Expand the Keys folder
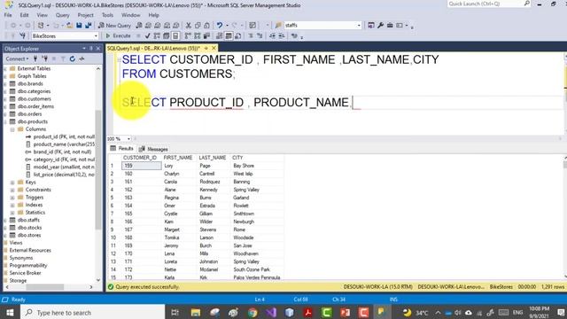This screenshot has height=319, width=567. coord(12,183)
